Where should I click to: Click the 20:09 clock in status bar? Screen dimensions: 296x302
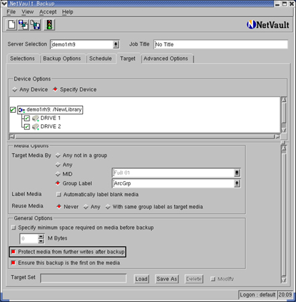click(x=285, y=295)
